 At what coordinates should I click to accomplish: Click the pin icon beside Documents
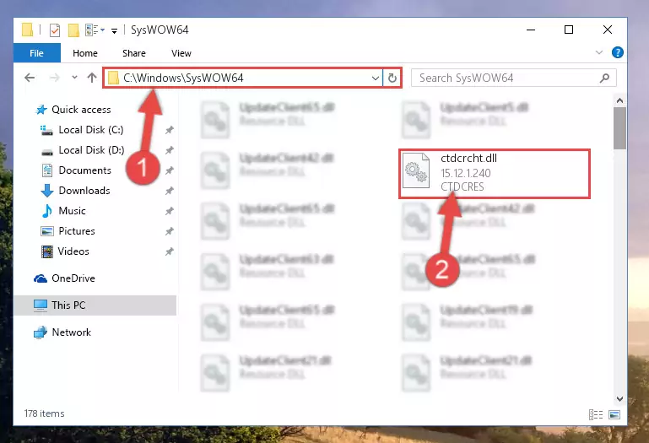coord(170,170)
